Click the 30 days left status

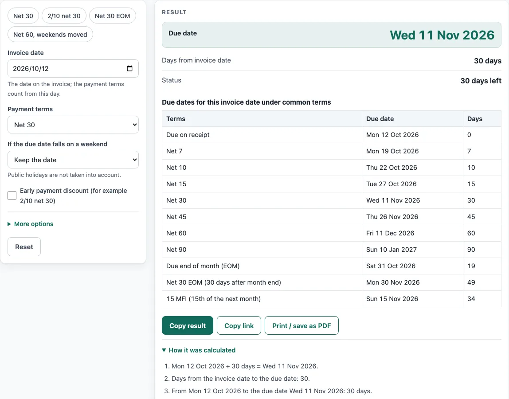coord(481,81)
